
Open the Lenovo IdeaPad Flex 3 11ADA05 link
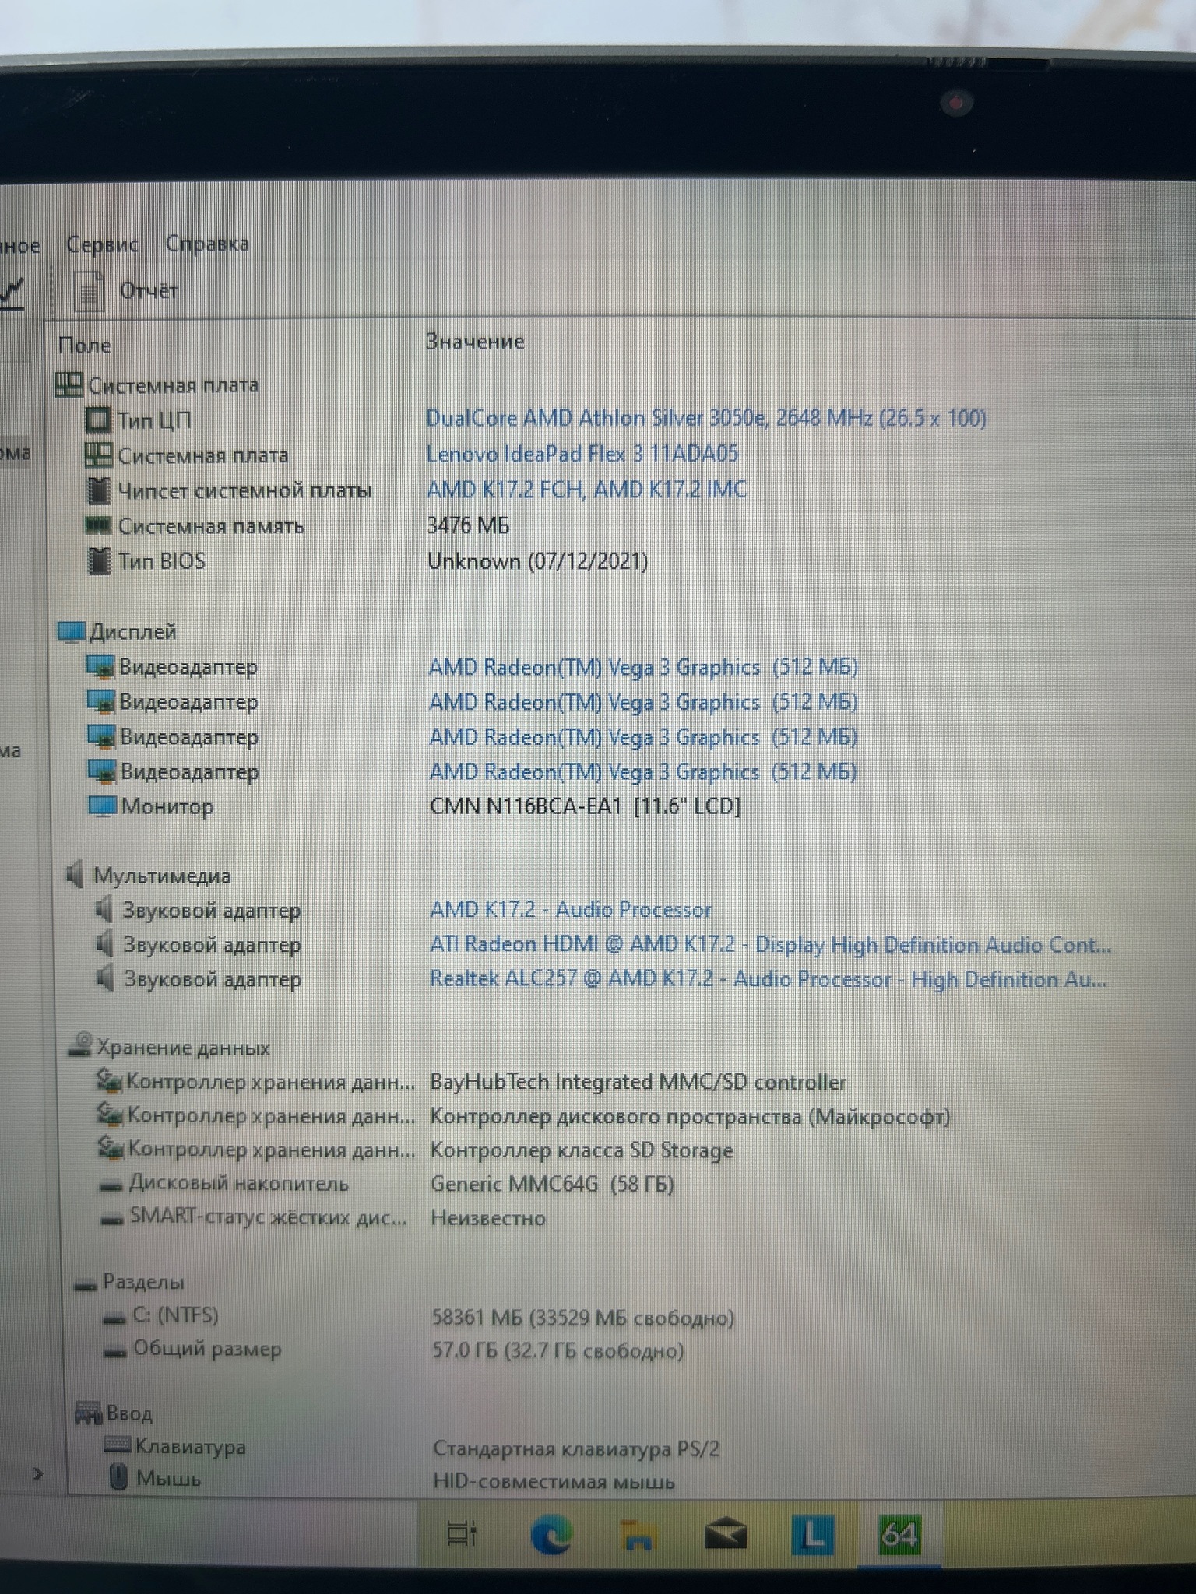(582, 454)
